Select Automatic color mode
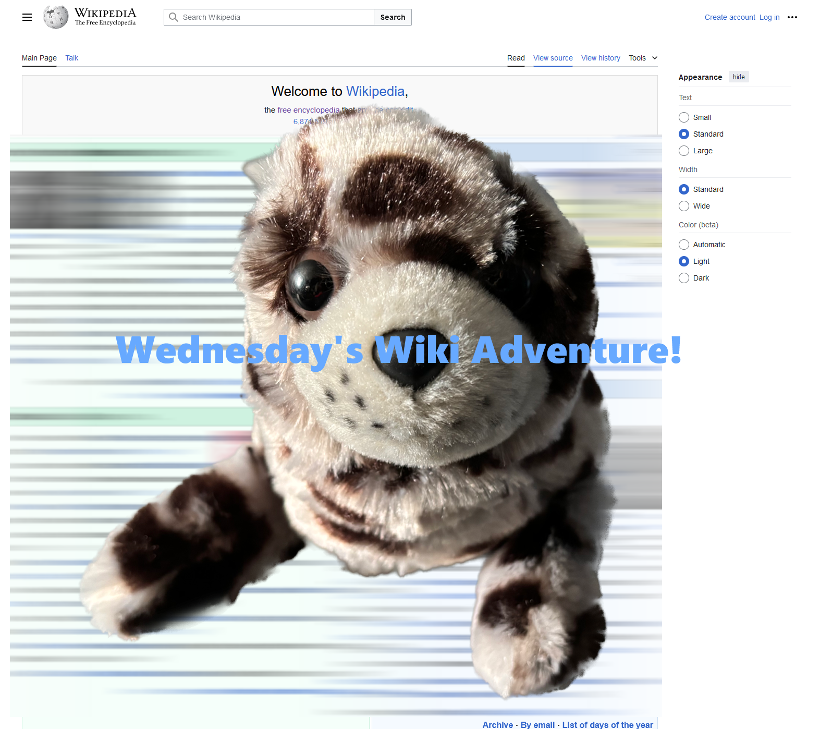 pos(684,245)
